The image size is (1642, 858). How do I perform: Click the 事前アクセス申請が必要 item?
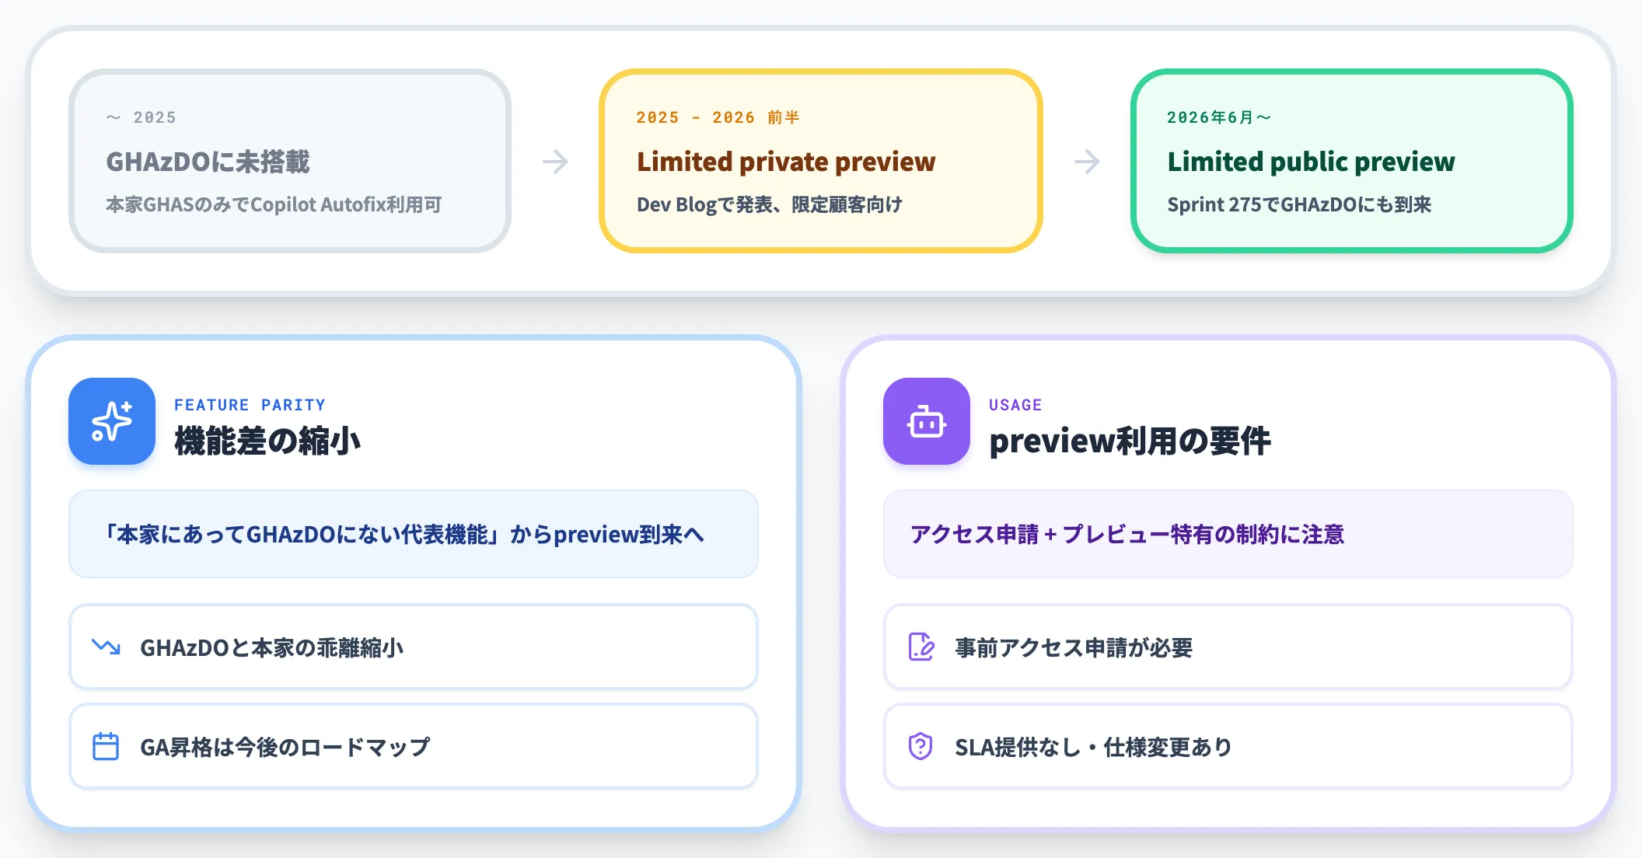1228,647
